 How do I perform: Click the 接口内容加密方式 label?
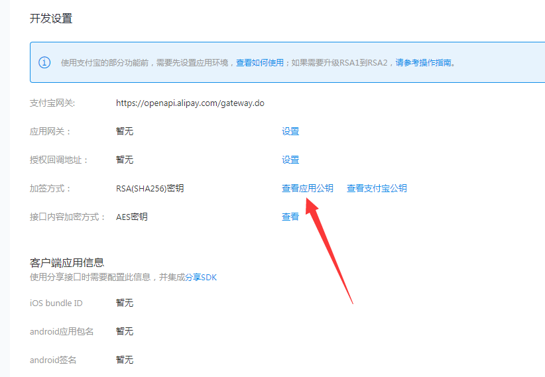pyautogui.click(x=68, y=217)
